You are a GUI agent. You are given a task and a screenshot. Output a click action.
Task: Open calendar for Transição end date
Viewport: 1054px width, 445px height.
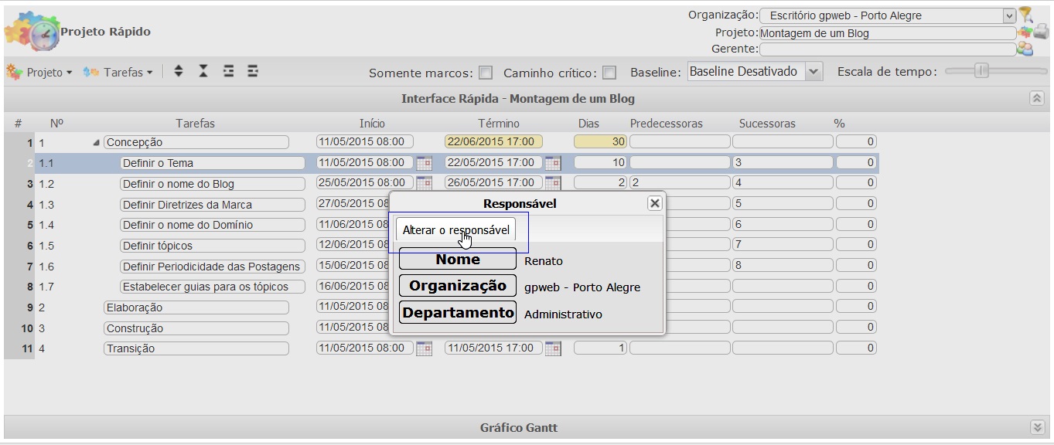[x=552, y=348]
